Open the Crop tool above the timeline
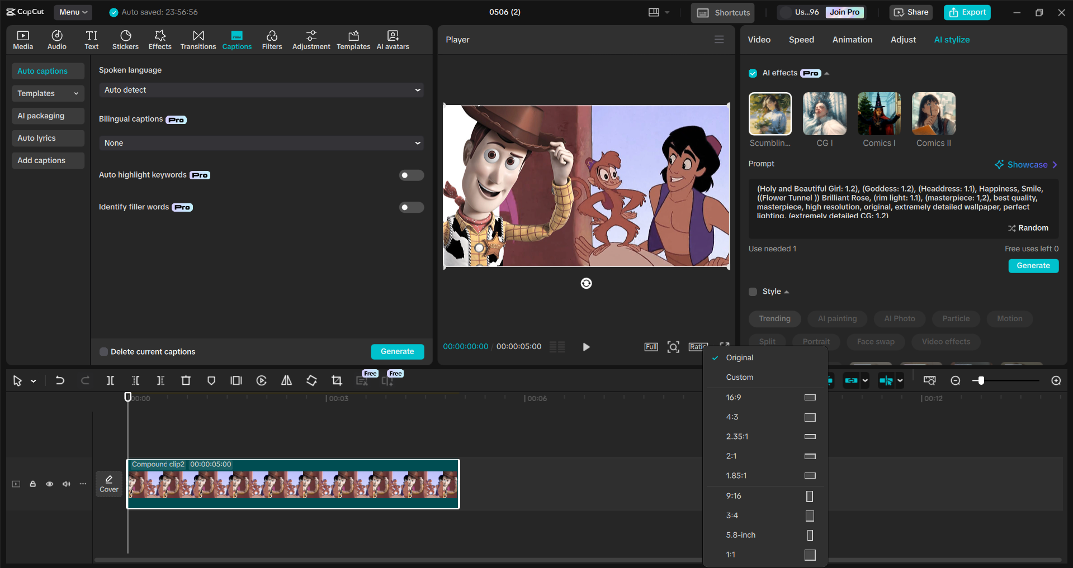1073x568 pixels. pos(337,380)
